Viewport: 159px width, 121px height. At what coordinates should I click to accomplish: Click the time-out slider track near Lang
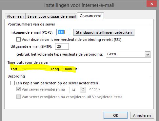[x=44, y=69]
